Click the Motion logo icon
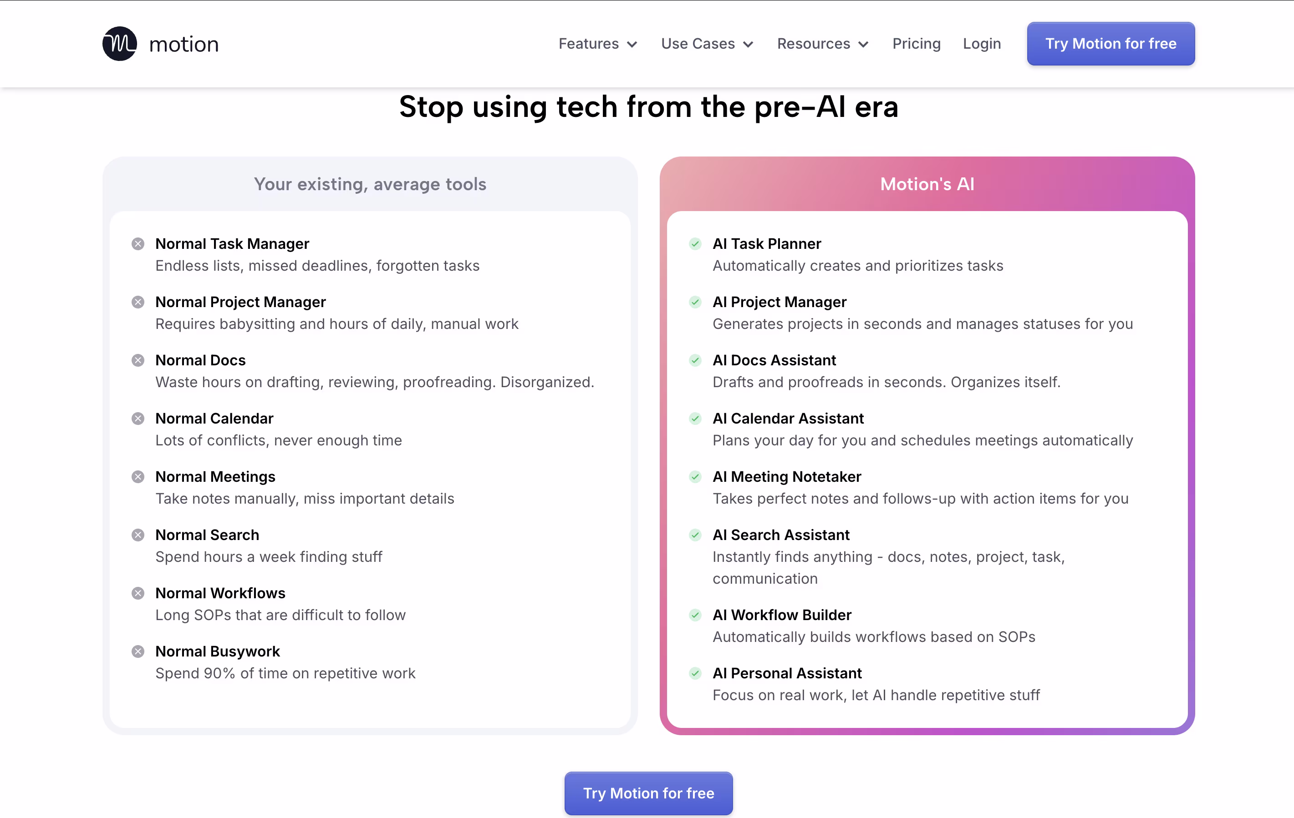The image size is (1294, 818). click(x=119, y=44)
